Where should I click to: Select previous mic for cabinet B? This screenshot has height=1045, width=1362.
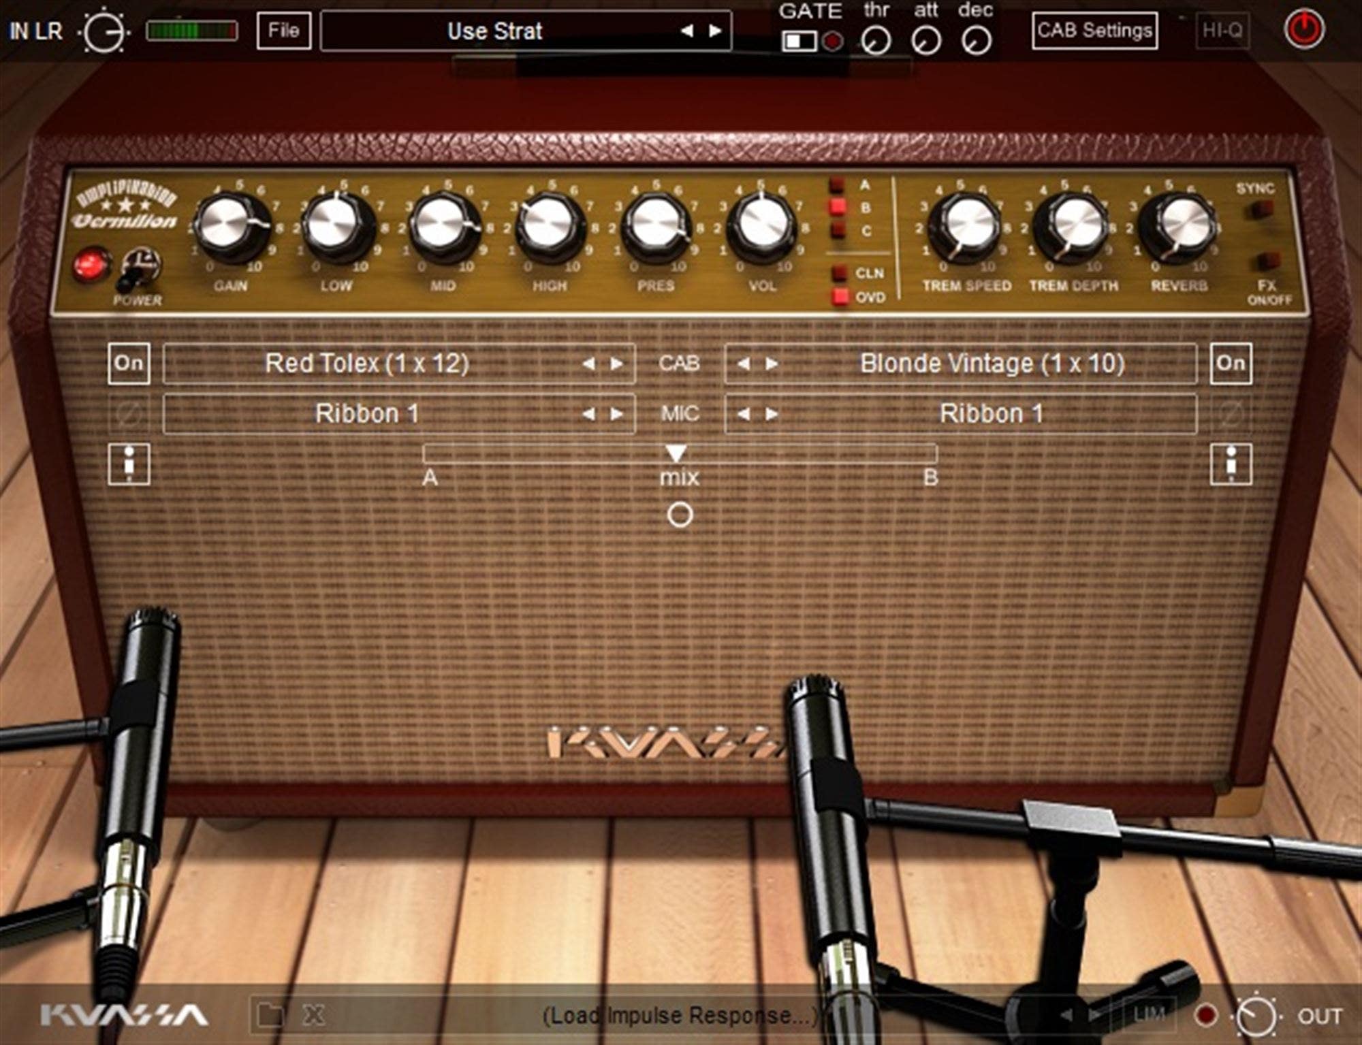pyautogui.click(x=744, y=414)
